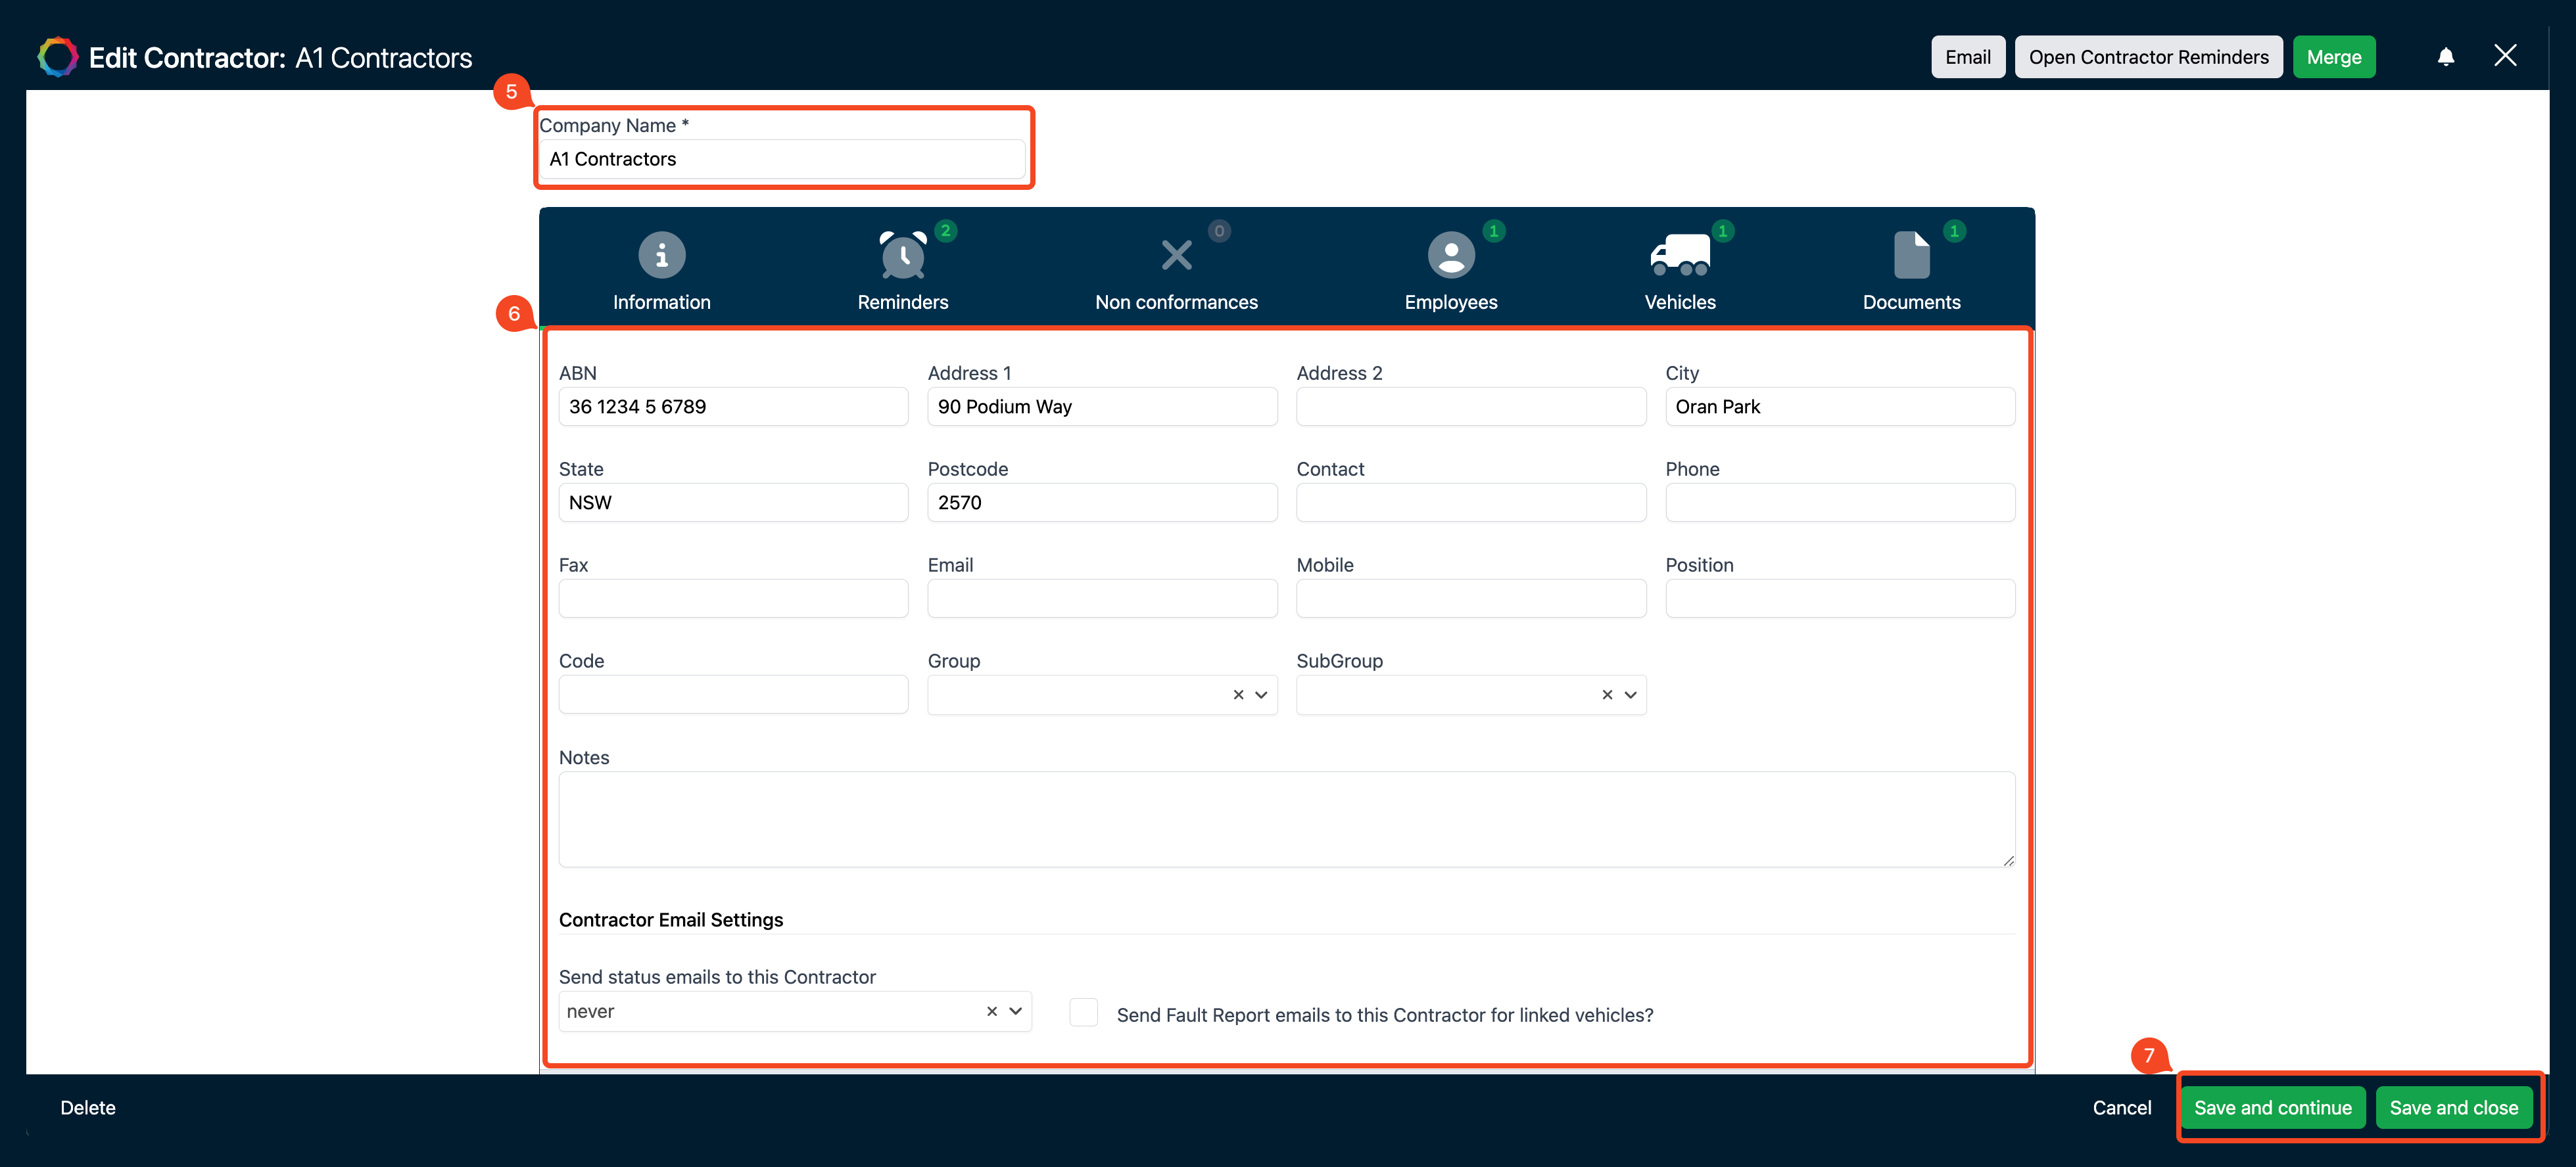Image resolution: width=2576 pixels, height=1167 pixels.
Task: Clear the 'never' status email selection
Action: [x=991, y=1011]
